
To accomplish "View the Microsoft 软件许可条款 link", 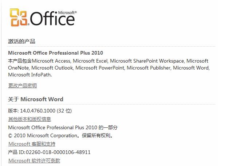I will (x=34, y=161).
